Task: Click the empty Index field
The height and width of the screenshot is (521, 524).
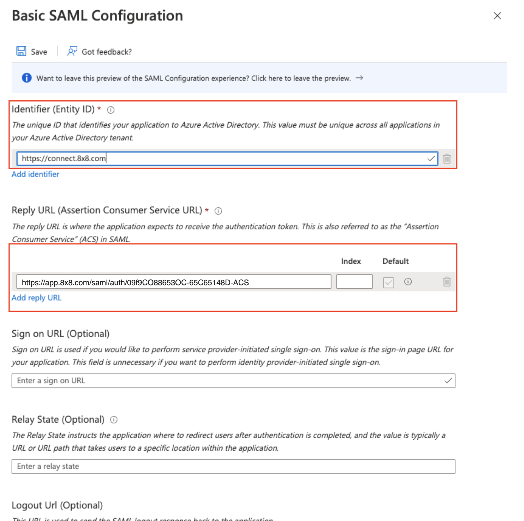Action: [354, 282]
